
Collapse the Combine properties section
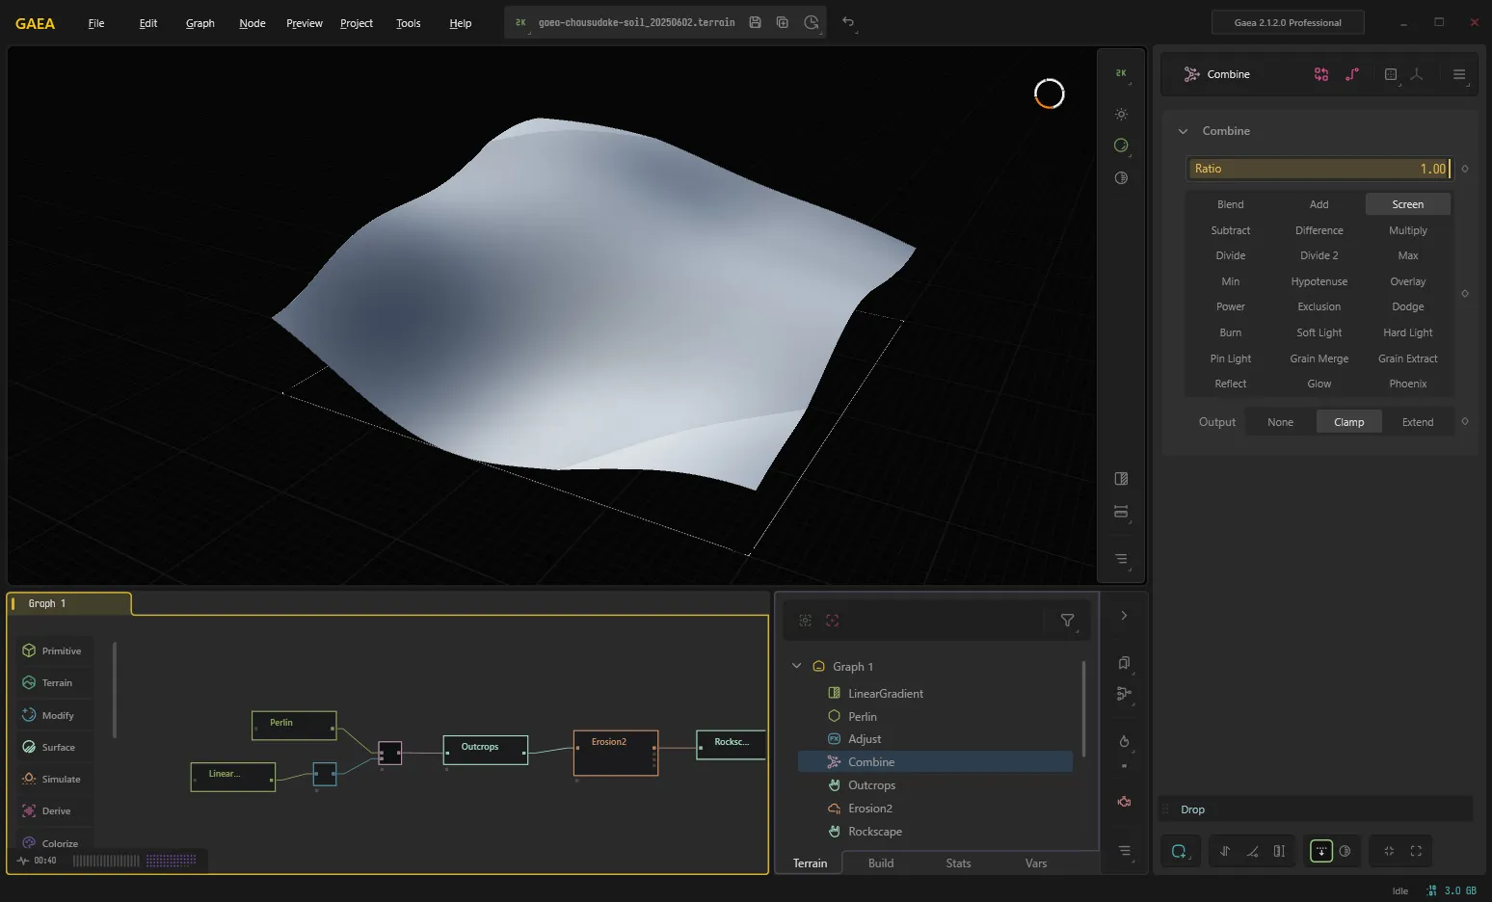pos(1183,131)
